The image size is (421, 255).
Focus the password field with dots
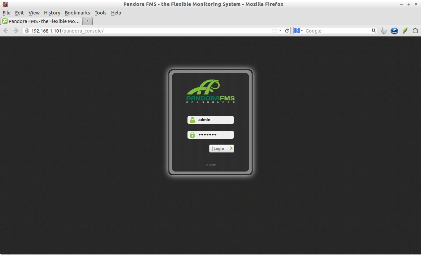point(210,135)
